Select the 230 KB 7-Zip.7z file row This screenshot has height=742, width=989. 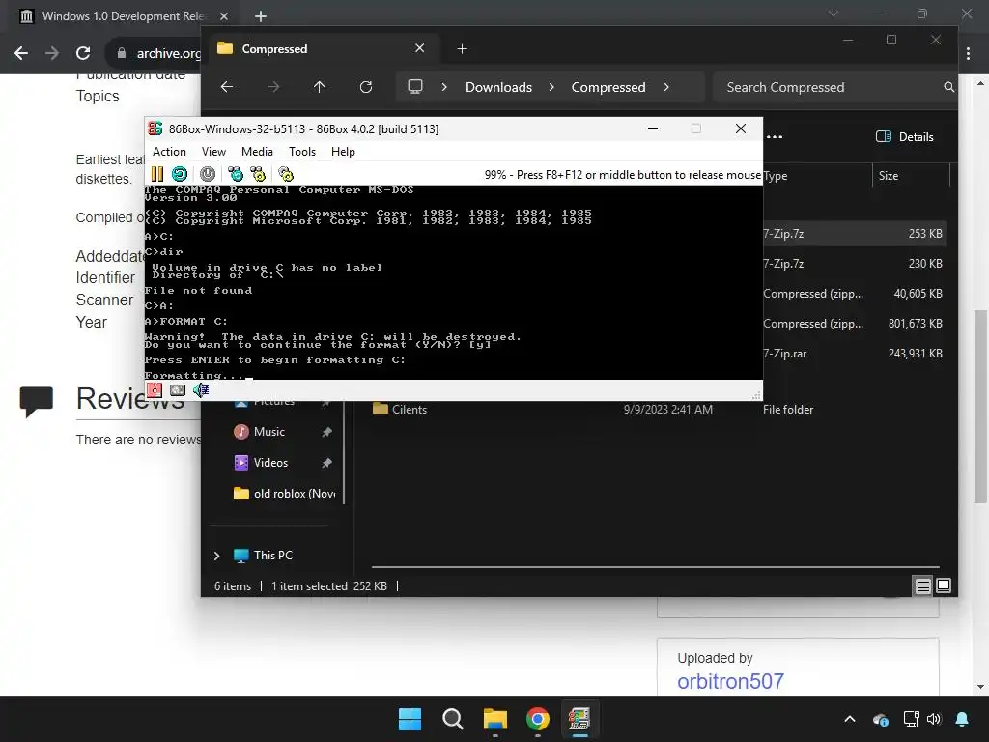[855, 264]
